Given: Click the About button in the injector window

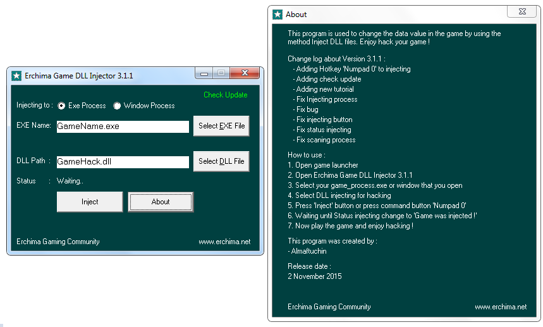Looking at the screenshot, I should point(161,202).
